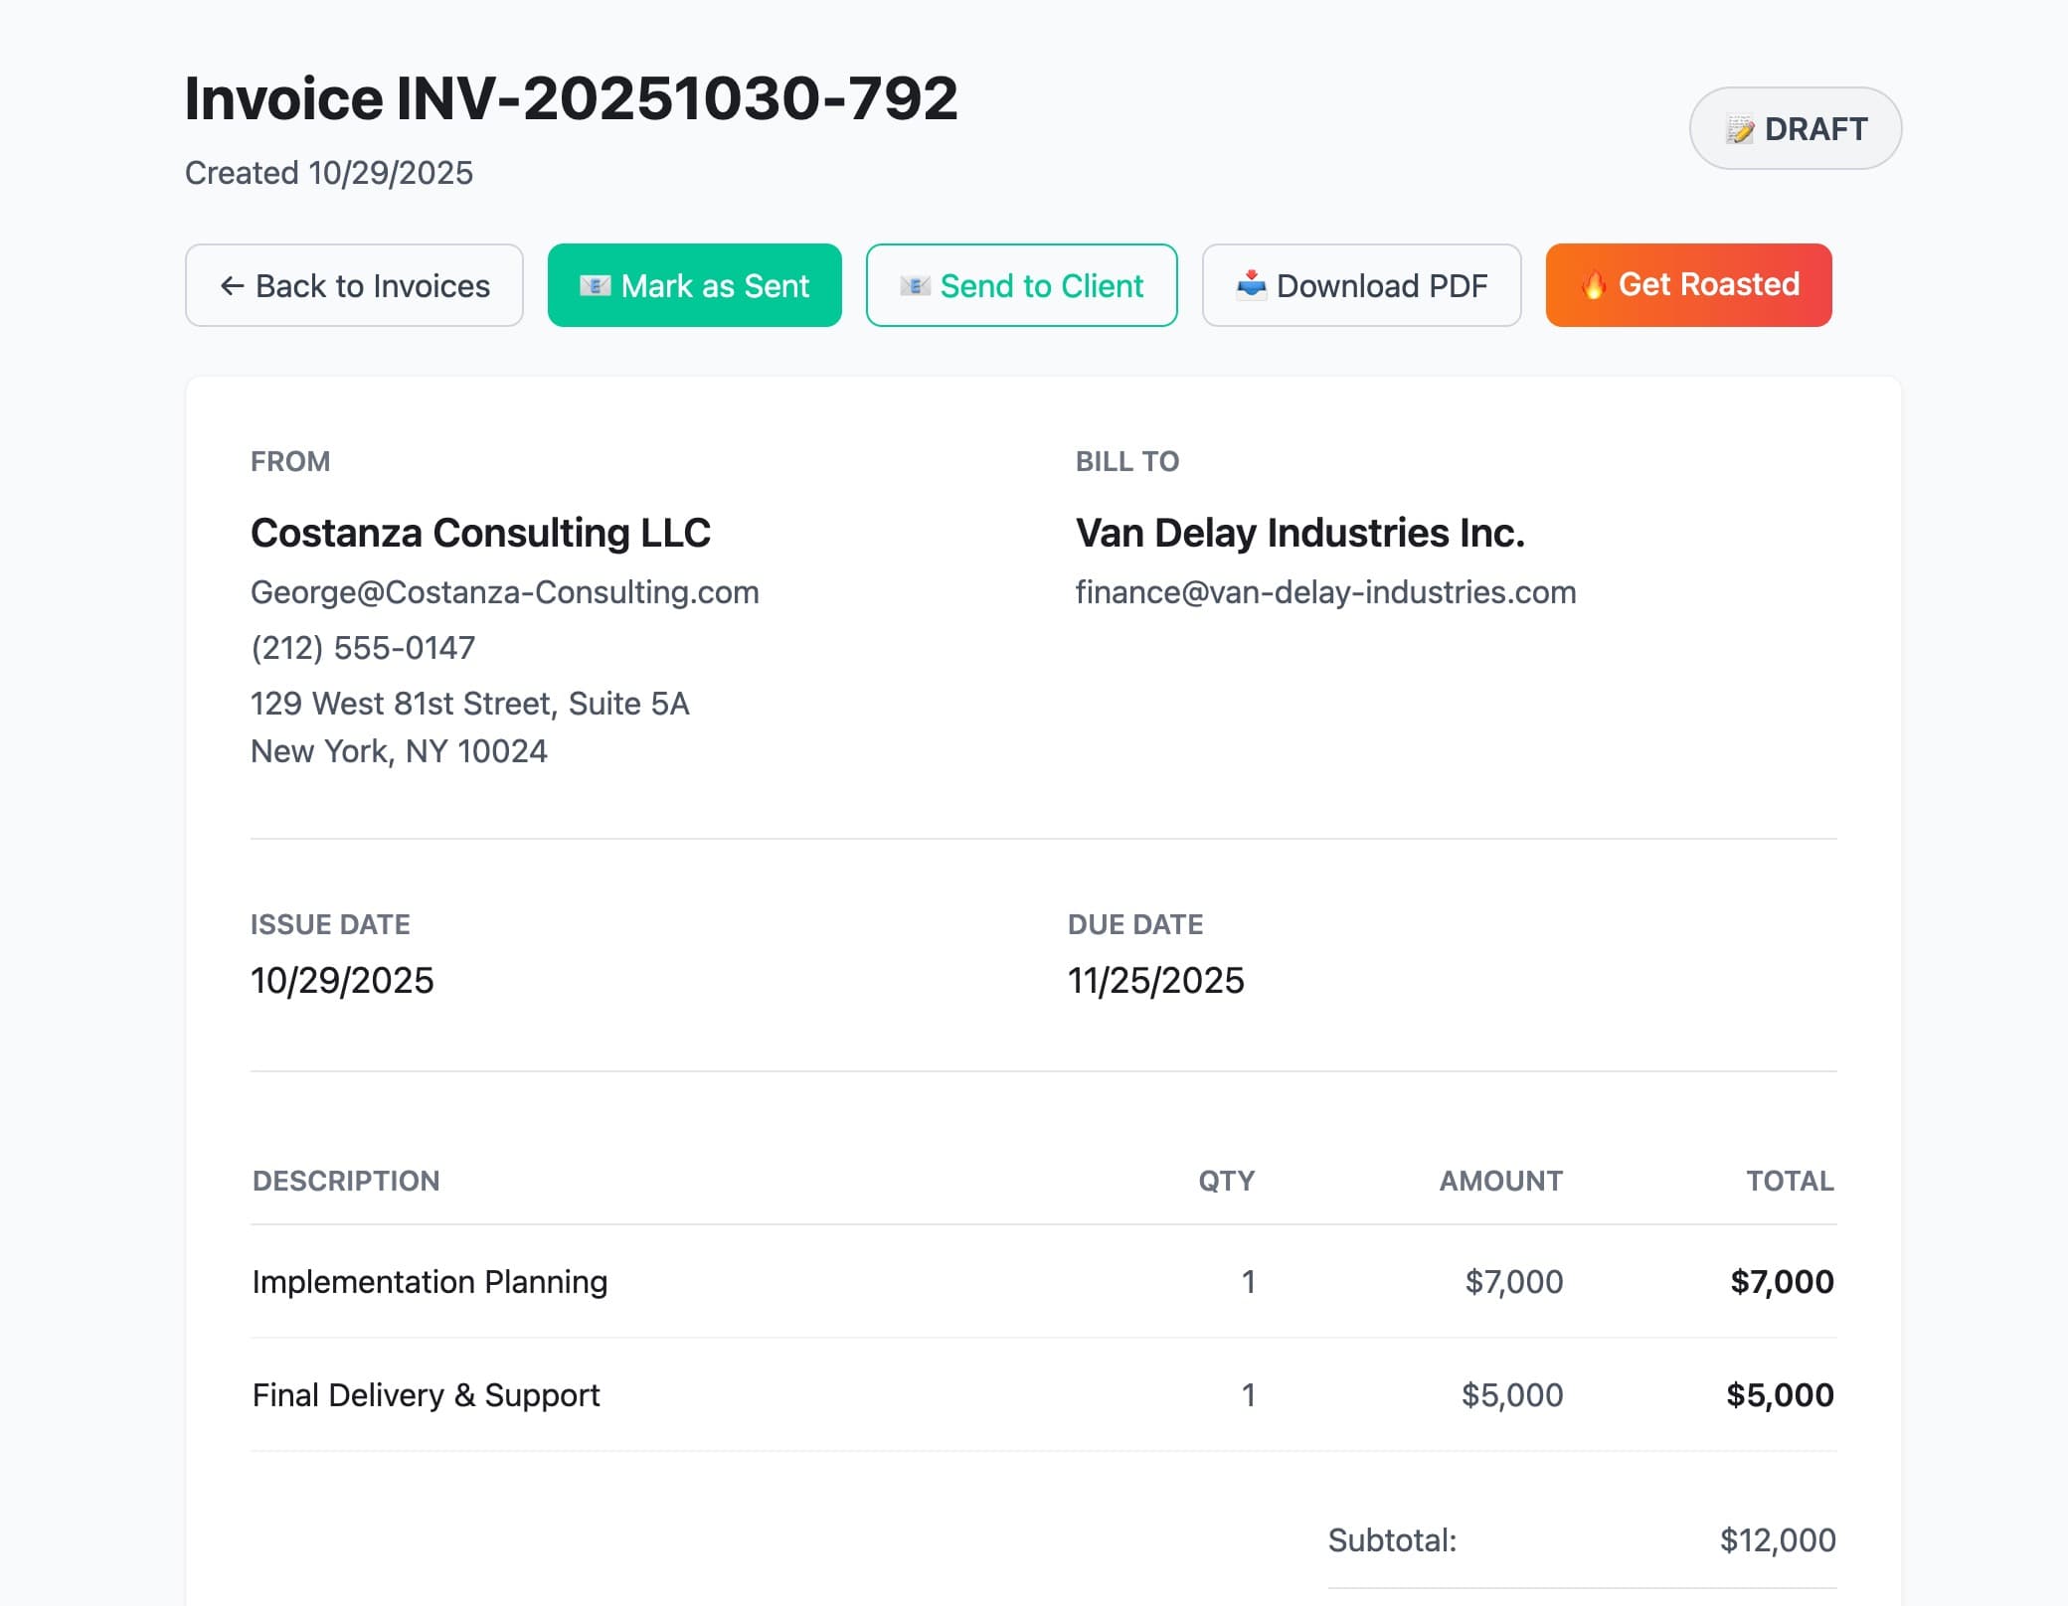Click the envelope icon on Mark as Sent
This screenshot has width=2068, height=1606.
(x=595, y=286)
